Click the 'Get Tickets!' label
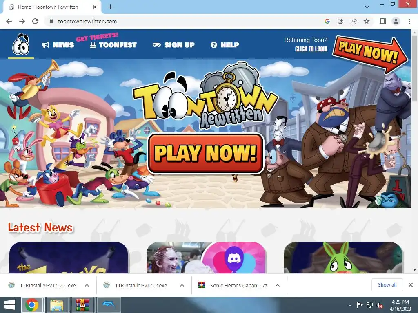 [x=97, y=37]
